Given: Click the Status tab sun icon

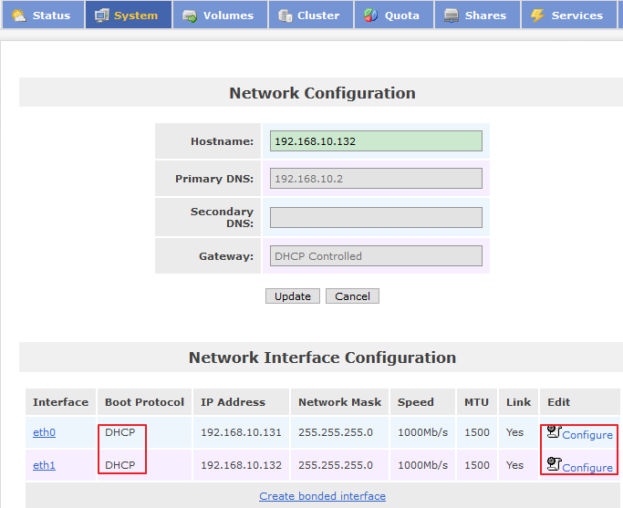Looking at the screenshot, I should [x=18, y=16].
